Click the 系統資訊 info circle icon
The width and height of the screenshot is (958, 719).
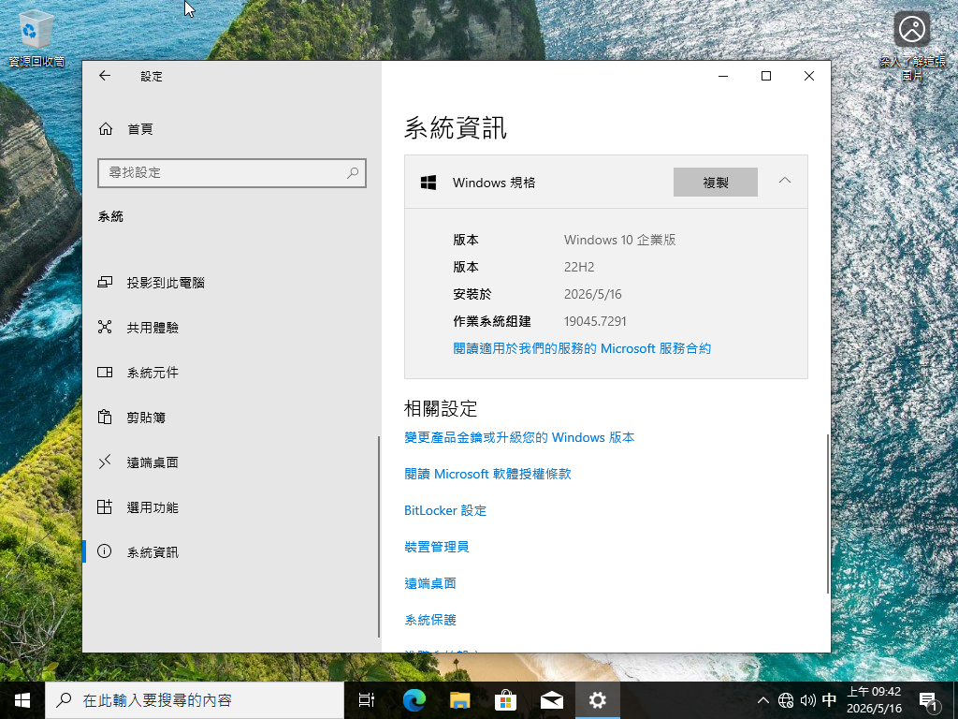tap(105, 551)
